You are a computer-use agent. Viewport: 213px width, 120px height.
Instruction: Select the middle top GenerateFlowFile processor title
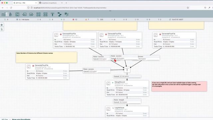pyautogui.click(x=114, y=34)
